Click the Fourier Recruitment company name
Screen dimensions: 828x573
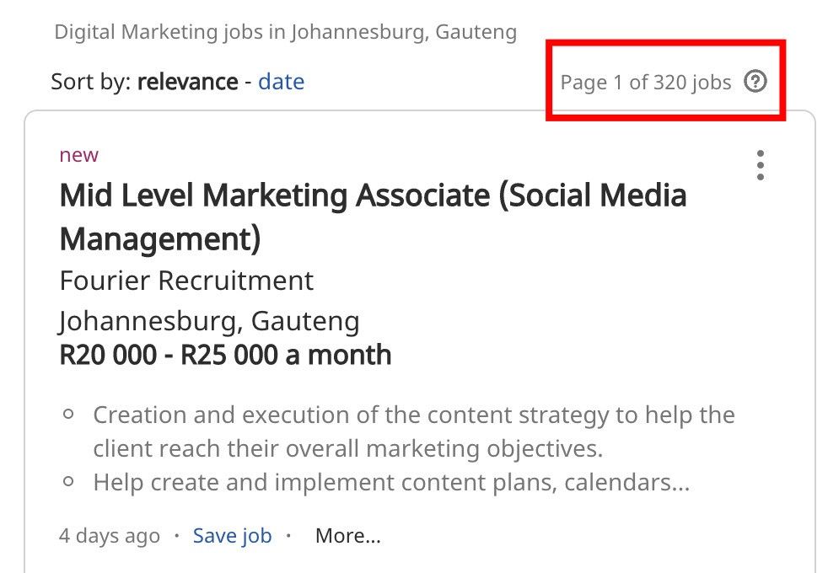(185, 281)
